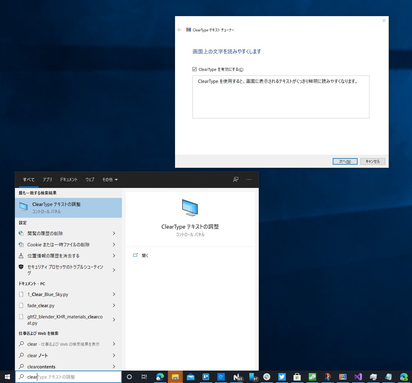Open Twitter from the taskbar
412x383 pixels.
tap(282, 377)
